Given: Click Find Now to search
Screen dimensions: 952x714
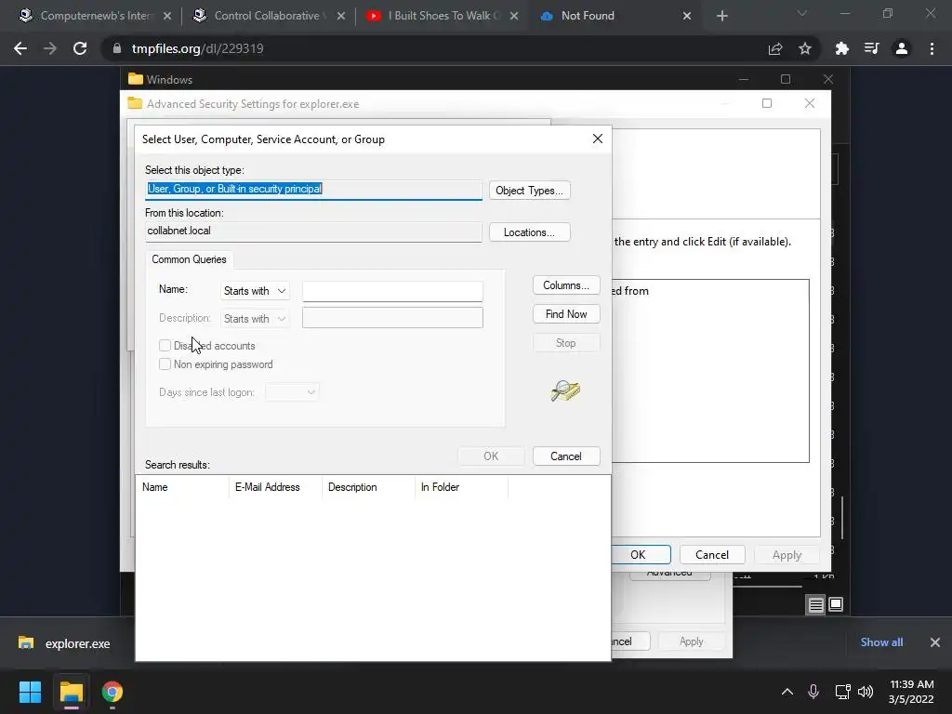Looking at the screenshot, I should (x=566, y=314).
